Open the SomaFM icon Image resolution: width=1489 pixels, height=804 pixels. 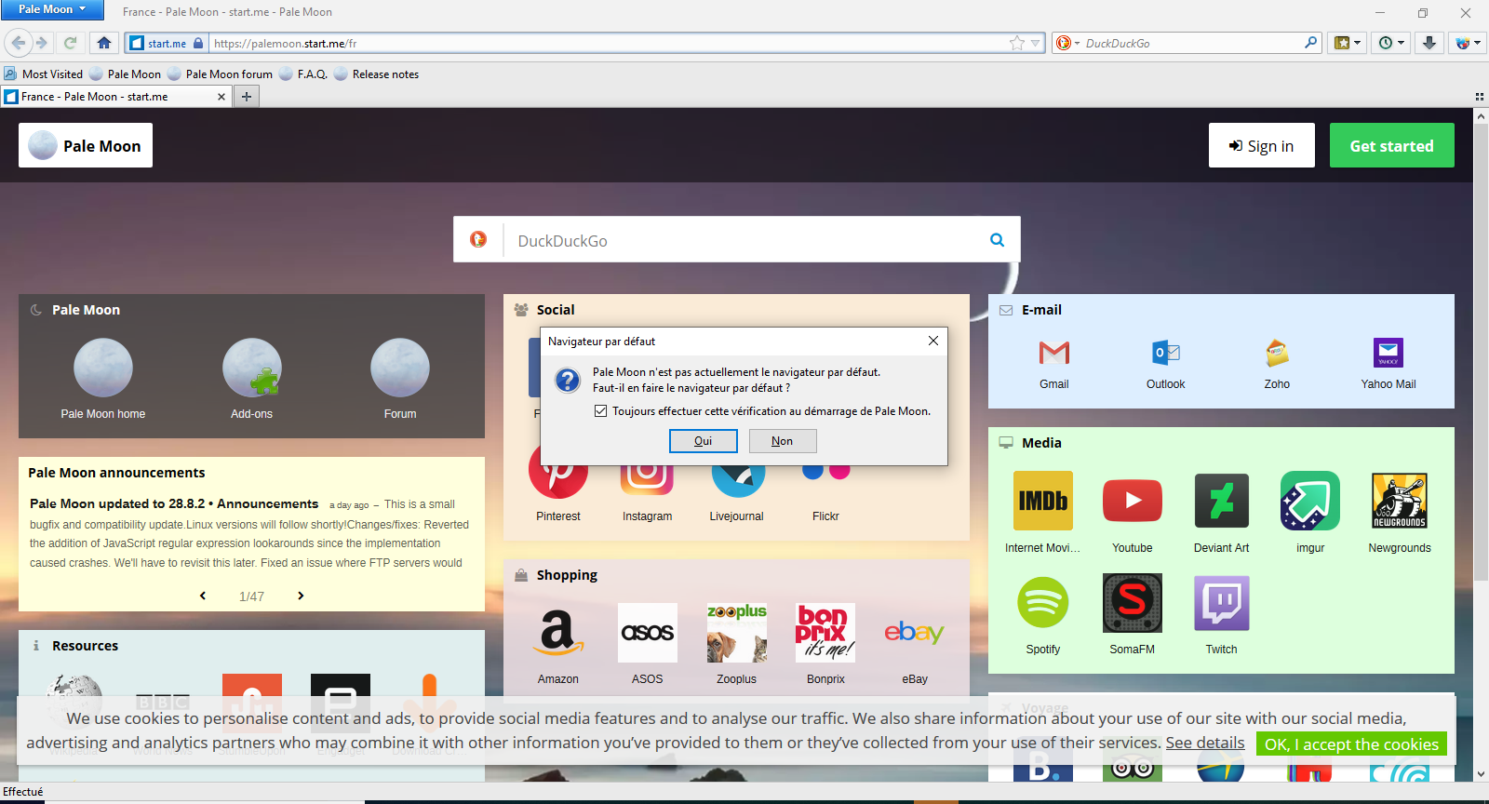1132,602
